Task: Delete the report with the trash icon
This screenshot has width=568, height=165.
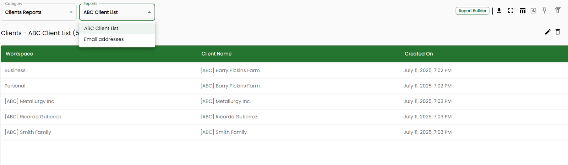Action: click(558, 32)
